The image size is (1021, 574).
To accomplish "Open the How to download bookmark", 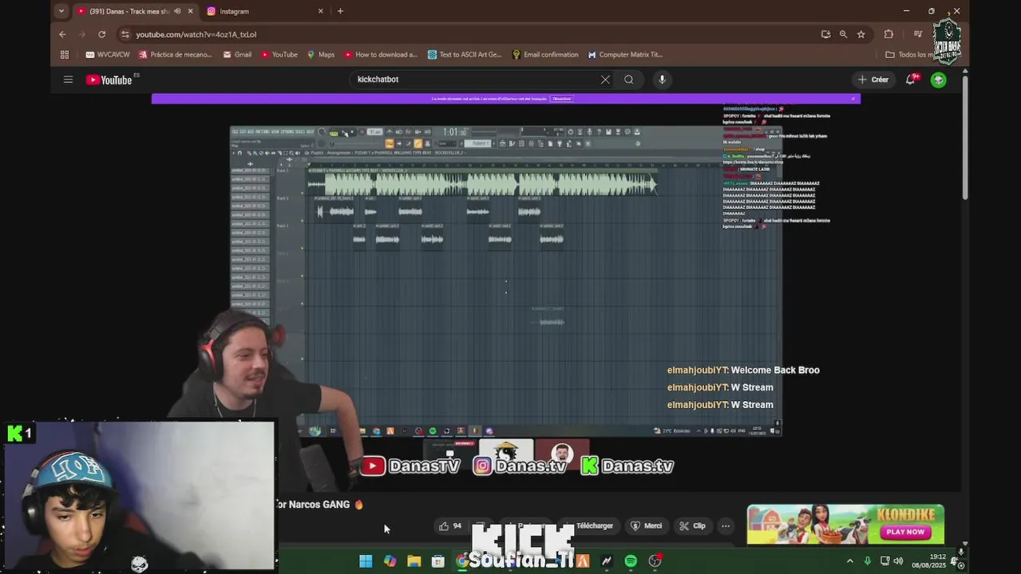I will [381, 55].
